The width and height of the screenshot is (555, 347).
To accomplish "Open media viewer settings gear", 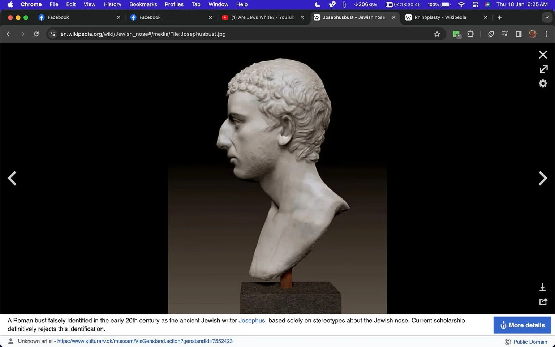I will tap(543, 83).
